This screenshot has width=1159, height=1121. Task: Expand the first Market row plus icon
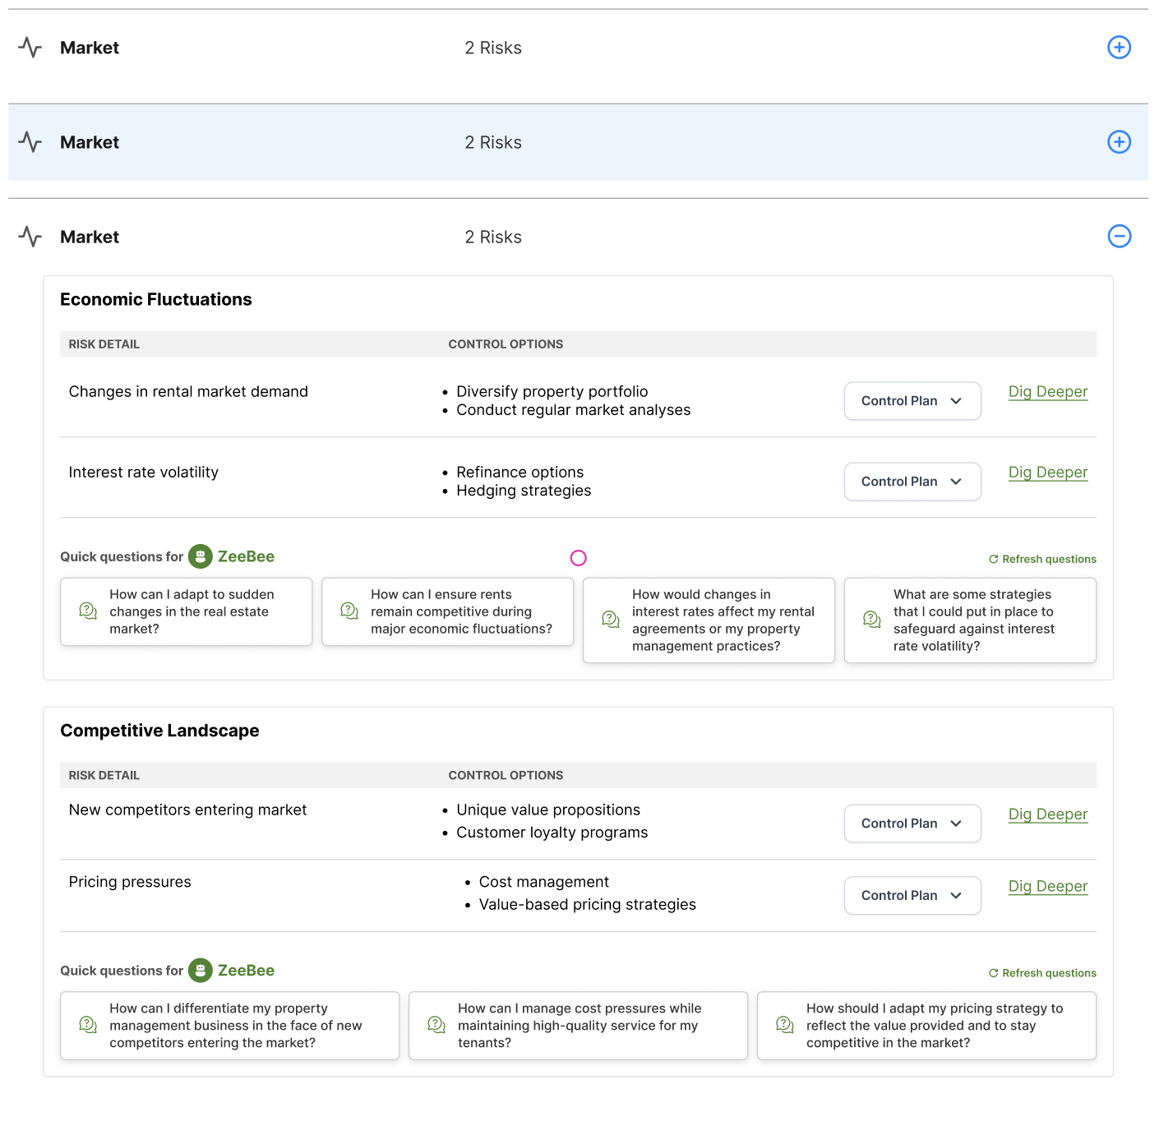click(x=1119, y=48)
